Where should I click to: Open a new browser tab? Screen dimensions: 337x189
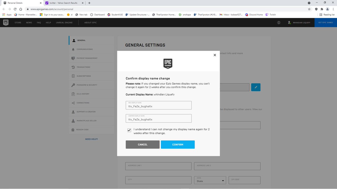point(89,3)
